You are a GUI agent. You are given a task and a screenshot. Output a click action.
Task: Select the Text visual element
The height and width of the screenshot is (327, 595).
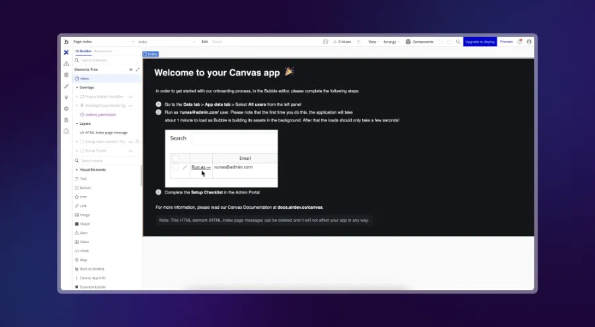point(81,178)
